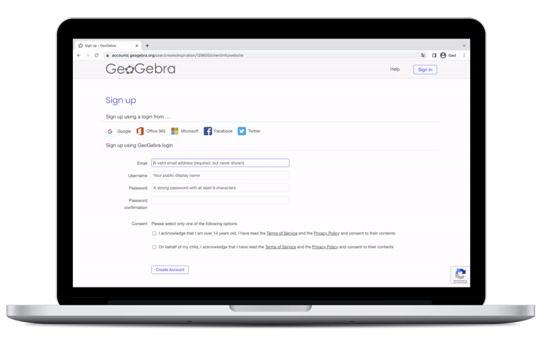The height and width of the screenshot is (344, 550).
Task: Click the Sign in button in the header
Action: click(x=424, y=69)
